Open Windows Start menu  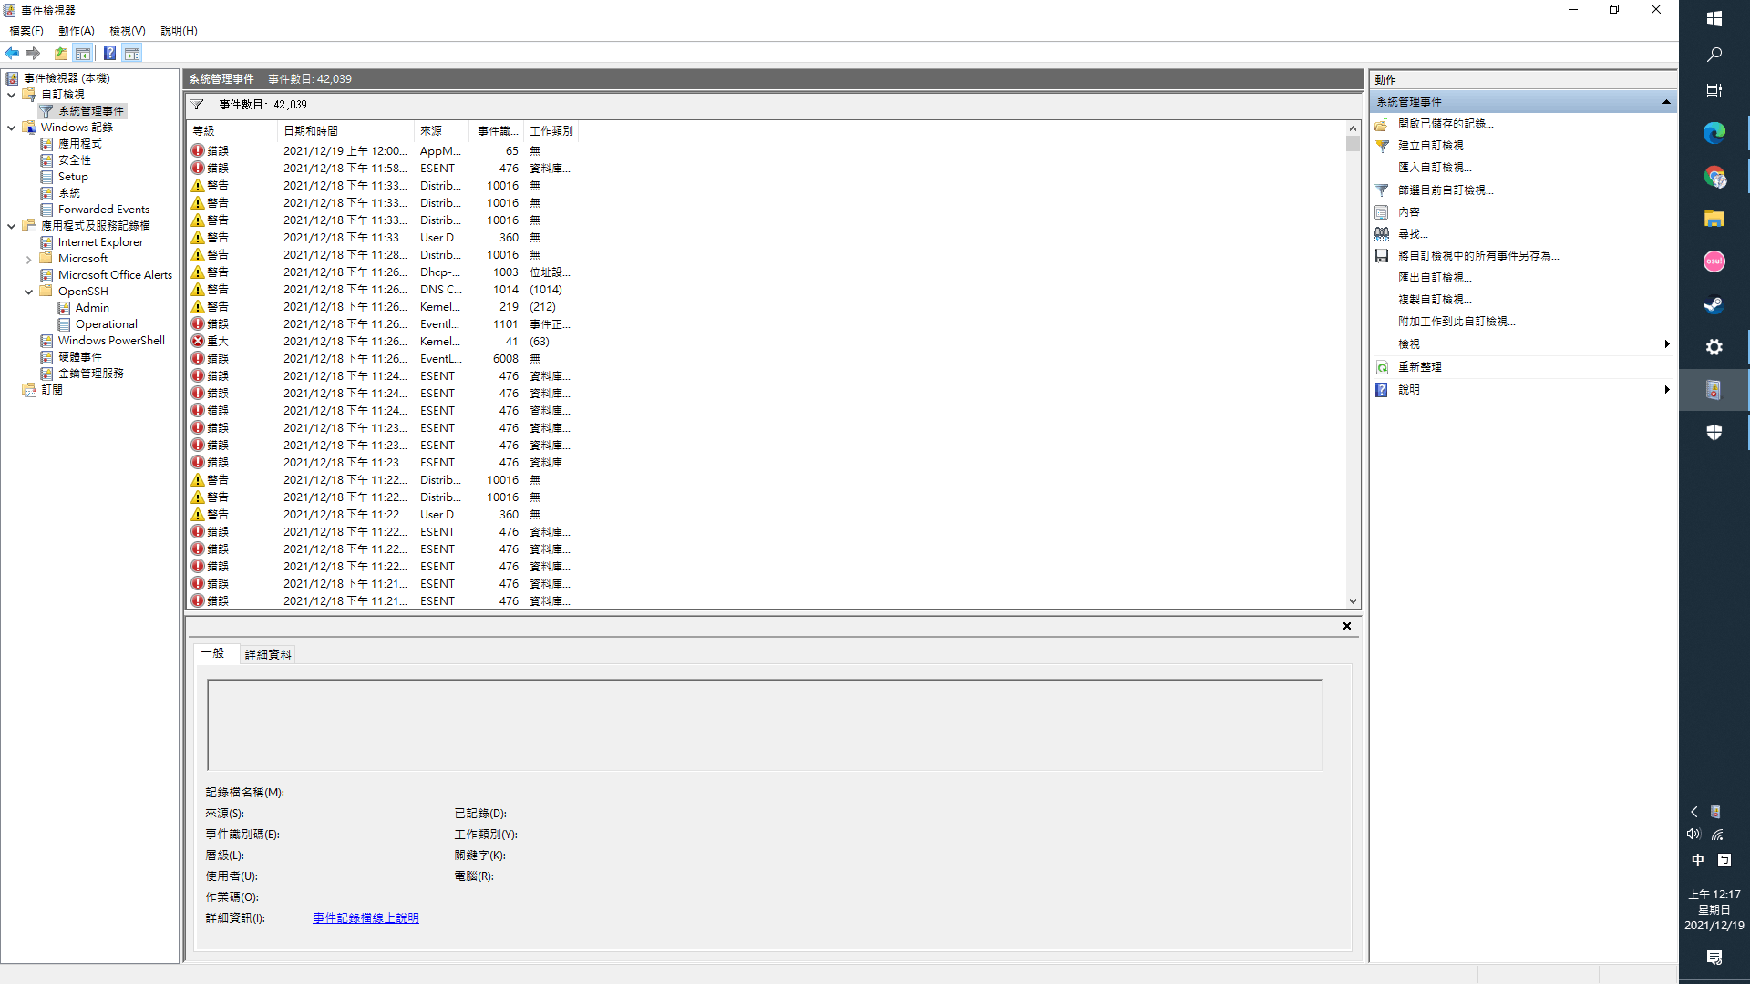(x=1714, y=18)
